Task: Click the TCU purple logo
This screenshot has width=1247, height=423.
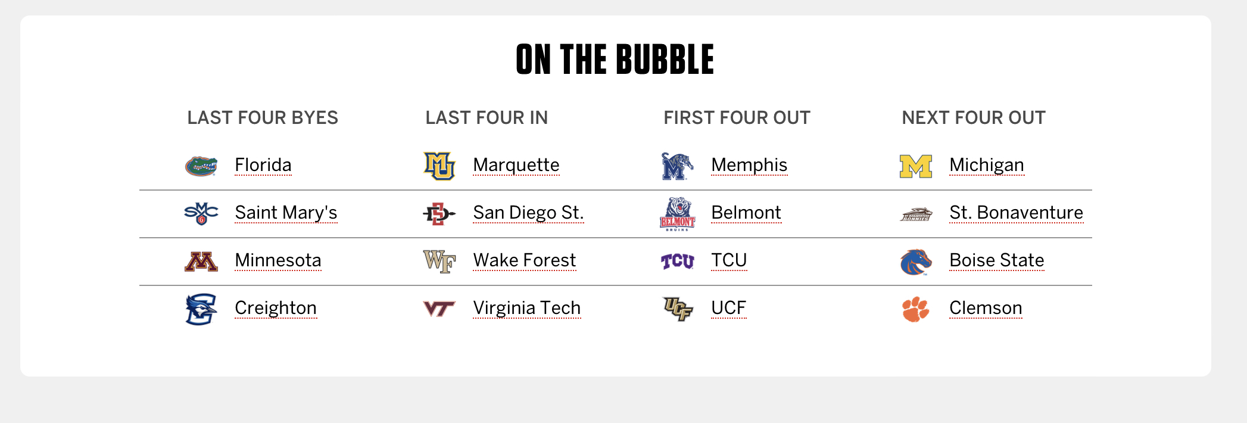Action: [x=677, y=261]
